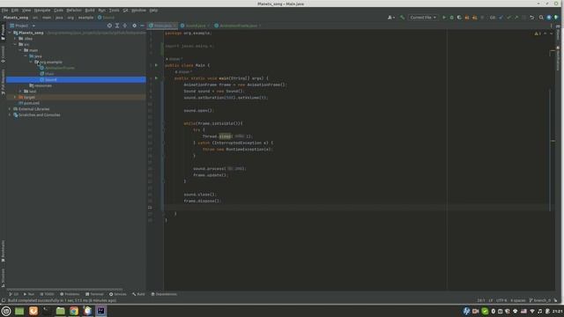This screenshot has height=317, width=564.
Task: Click the Git branch widget in status bar
Action: pos(540,300)
